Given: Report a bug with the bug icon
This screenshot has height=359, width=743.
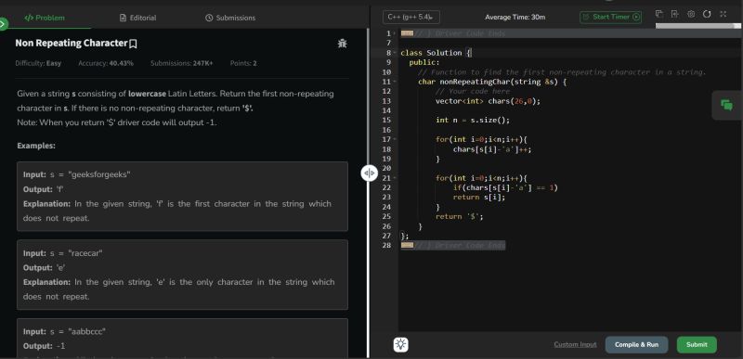Looking at the screenshot, I should (342, 44).
